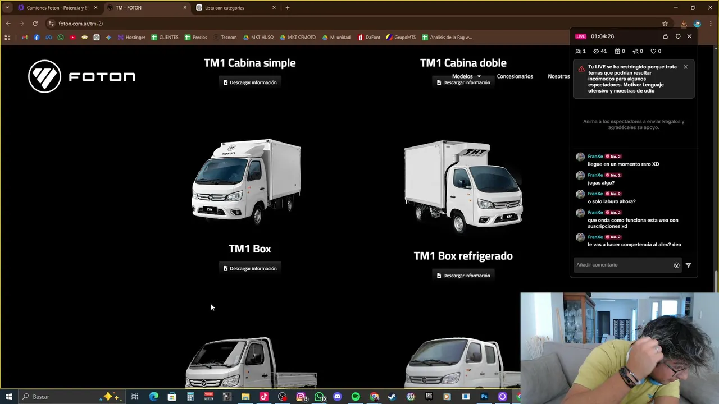The image size is (719, 404).
Task: Open the Nosotros menu item
Action: tap(558, 76)
